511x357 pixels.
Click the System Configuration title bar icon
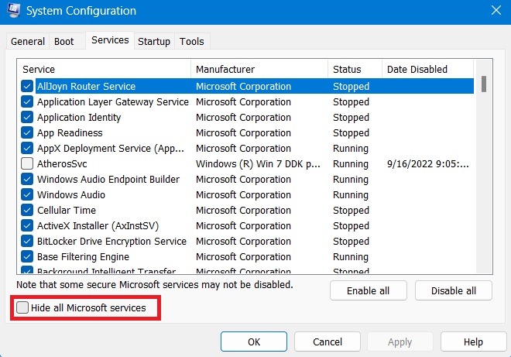tap(13, 10)
